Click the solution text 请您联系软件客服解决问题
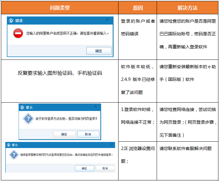The height and width of the screenshot is (181, 219). 185,148
